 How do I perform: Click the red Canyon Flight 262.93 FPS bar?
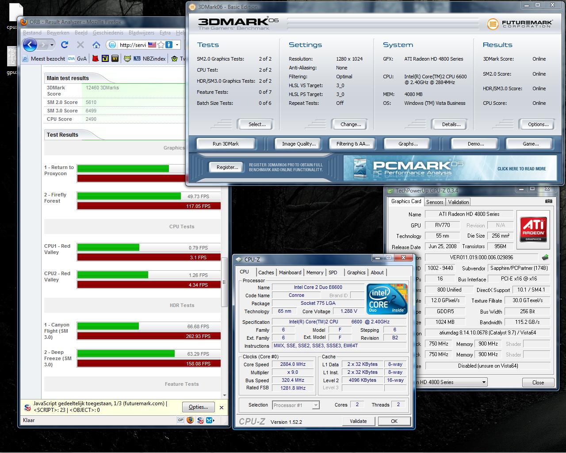click(x=149, y=336)
